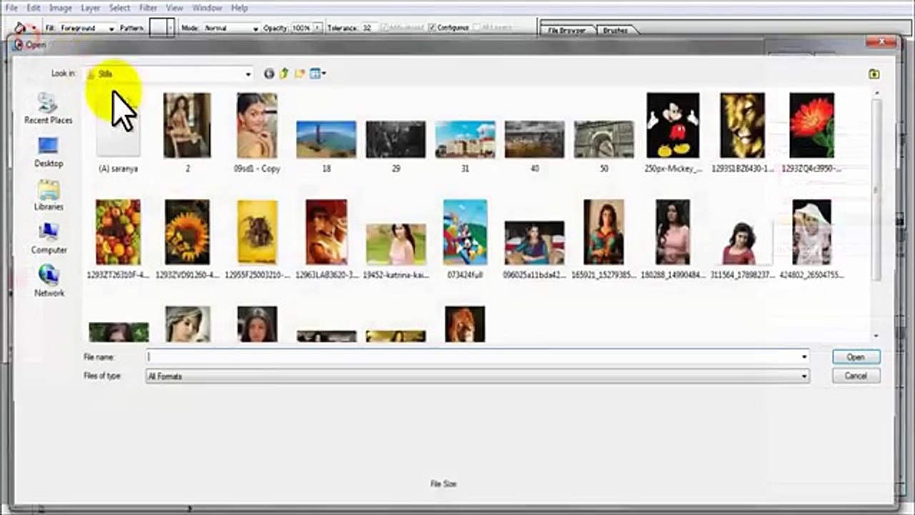Select Network in the places sidebar

point(48,281)
